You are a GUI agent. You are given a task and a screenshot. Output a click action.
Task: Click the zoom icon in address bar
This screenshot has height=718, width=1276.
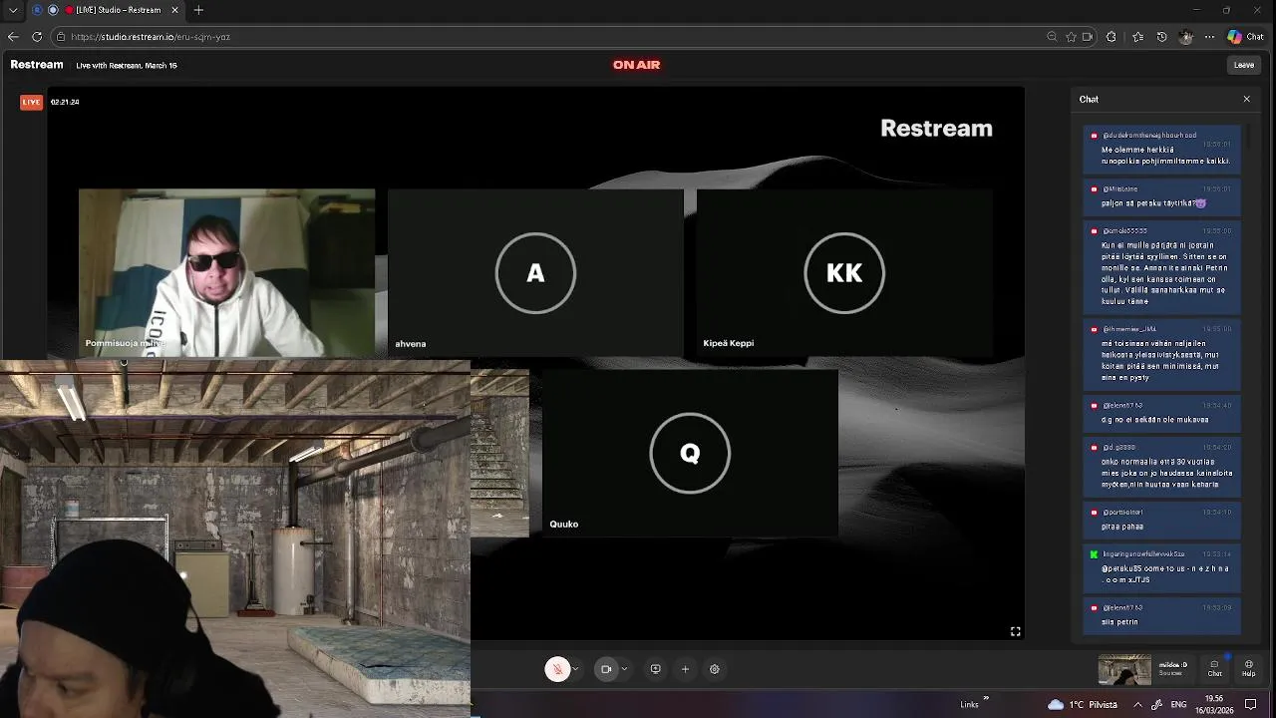click(x=1052, y=37)
